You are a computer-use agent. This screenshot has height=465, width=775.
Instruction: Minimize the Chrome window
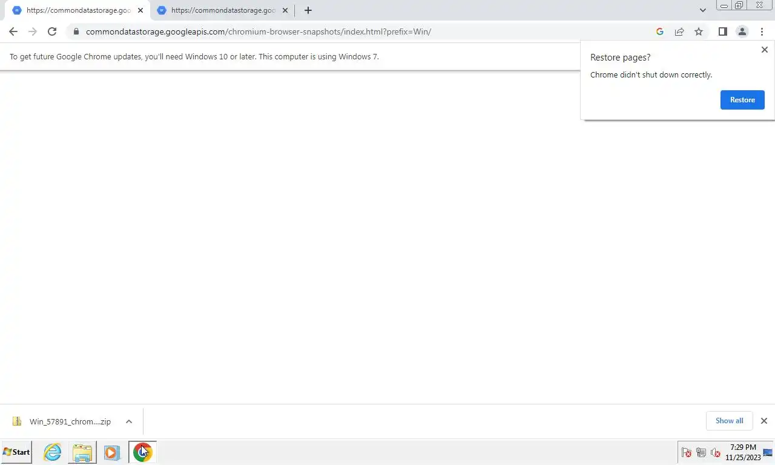(x=724, y=5)
